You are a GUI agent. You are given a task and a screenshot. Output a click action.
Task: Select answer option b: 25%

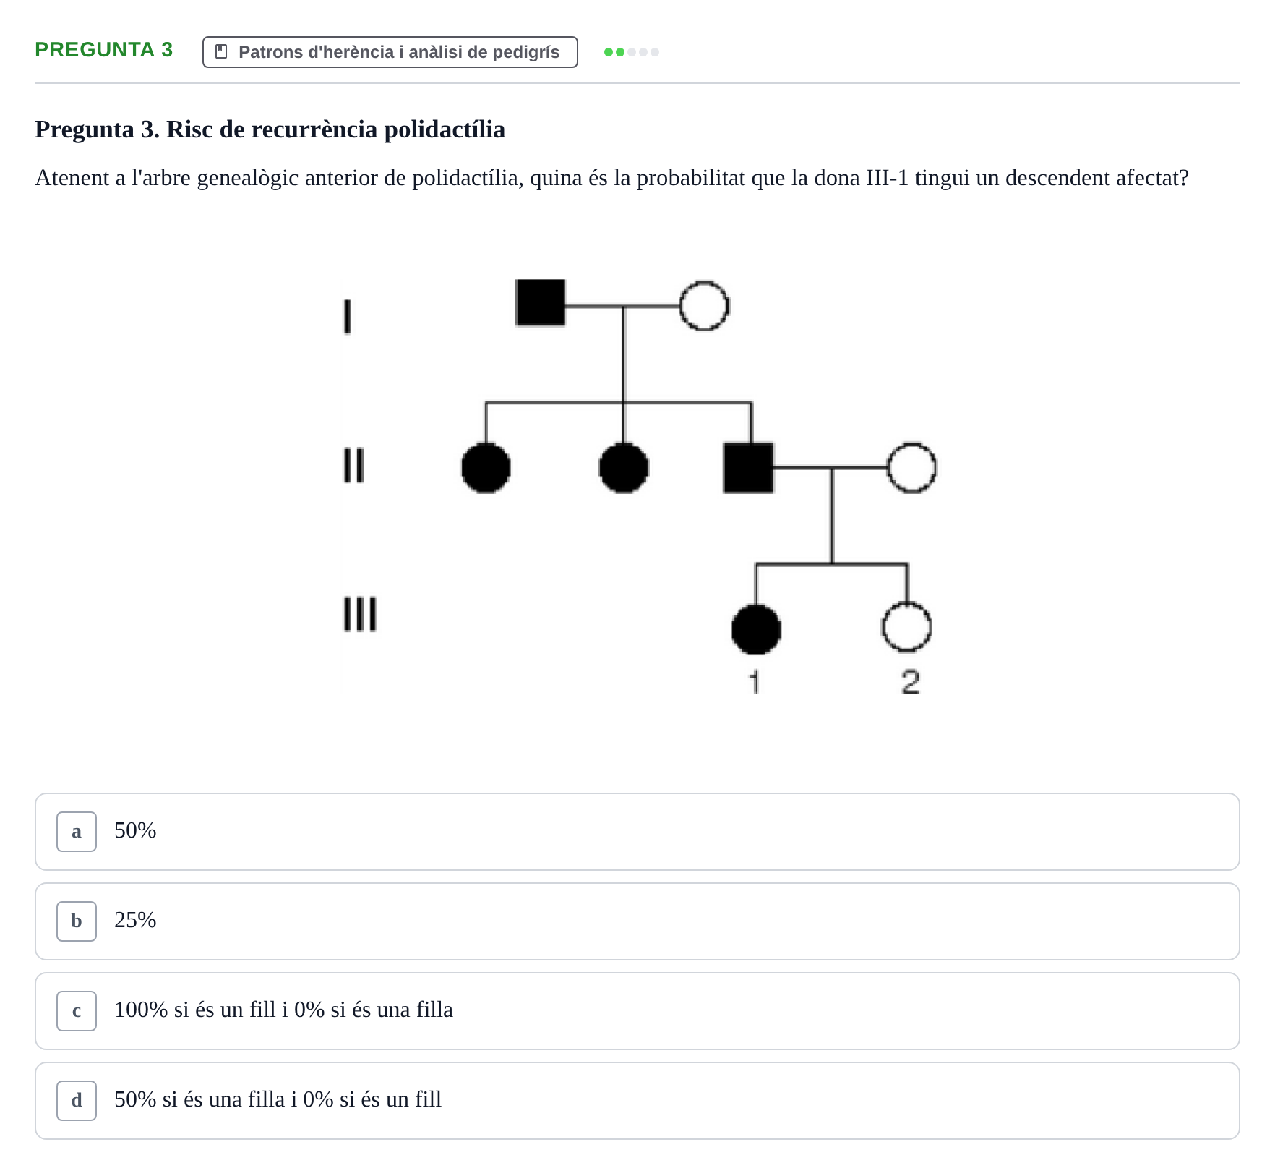click(x=637, y=921)
